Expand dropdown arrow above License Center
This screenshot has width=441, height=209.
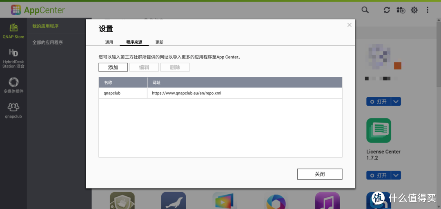click(x=396, y=102)
